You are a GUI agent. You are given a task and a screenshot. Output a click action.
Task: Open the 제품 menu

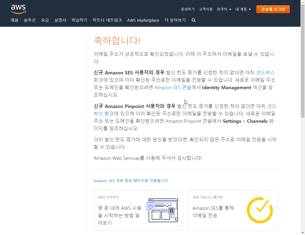pyautogui.click(x=14, y=20)
